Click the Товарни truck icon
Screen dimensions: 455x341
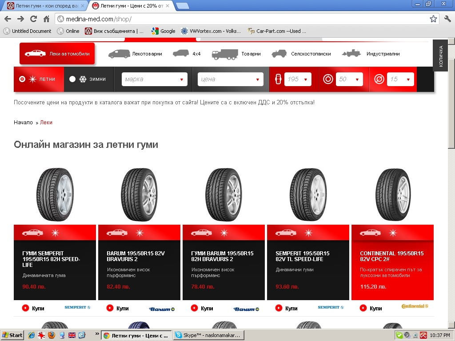click(225, 54)
